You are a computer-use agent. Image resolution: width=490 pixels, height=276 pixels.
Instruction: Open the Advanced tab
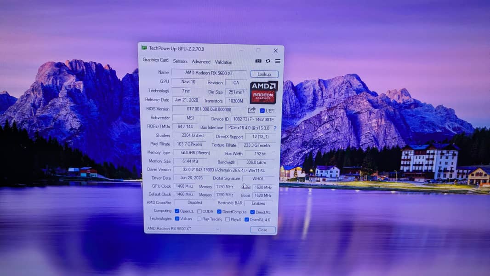coord(201,62)
